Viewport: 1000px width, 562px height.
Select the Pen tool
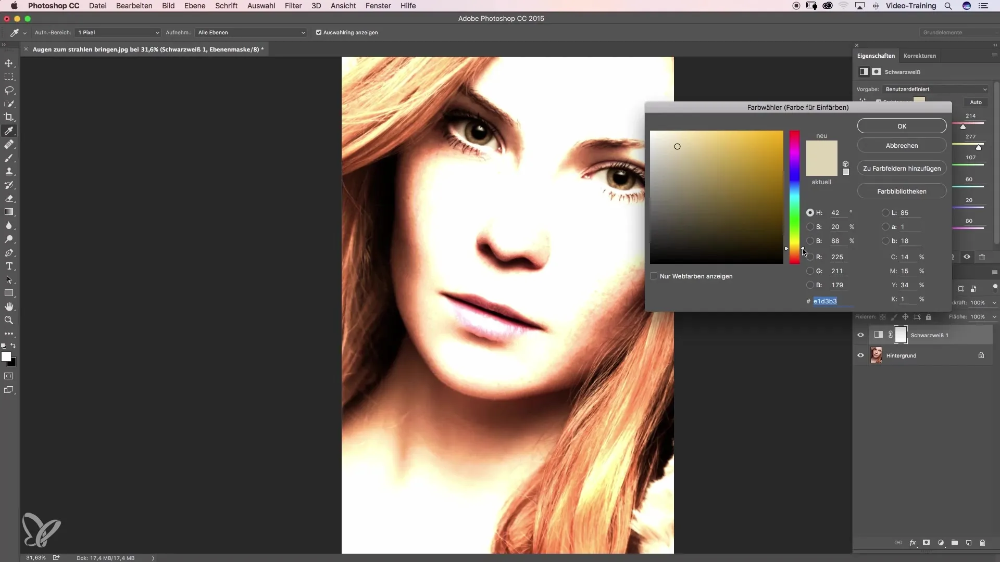tap(9, 252)
